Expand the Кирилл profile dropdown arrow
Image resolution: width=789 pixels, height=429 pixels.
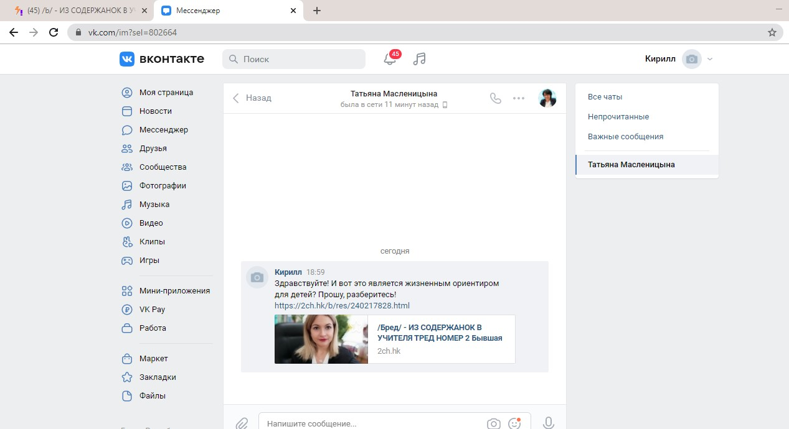(x=710, y=59)
